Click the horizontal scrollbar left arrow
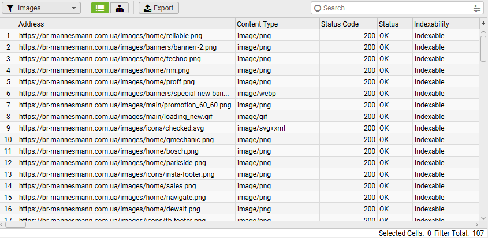 coord(3,225)
